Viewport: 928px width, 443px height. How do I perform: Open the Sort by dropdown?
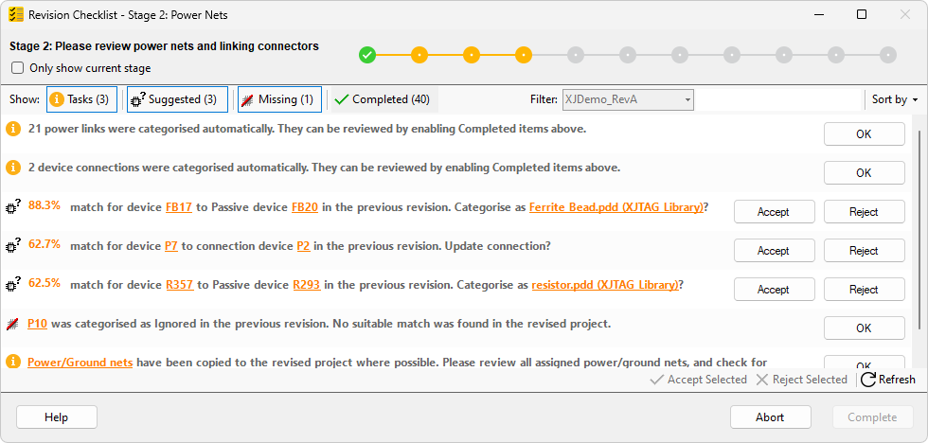click(x=894, y=99)
